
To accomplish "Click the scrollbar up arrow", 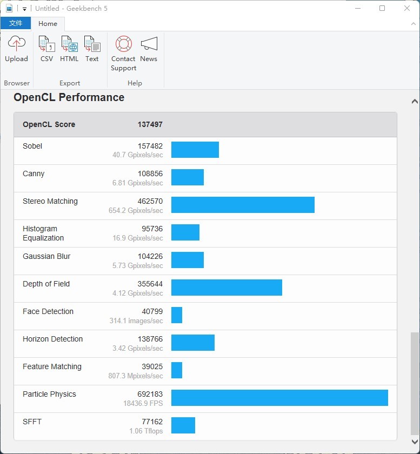I will click(x=415, y=102).
